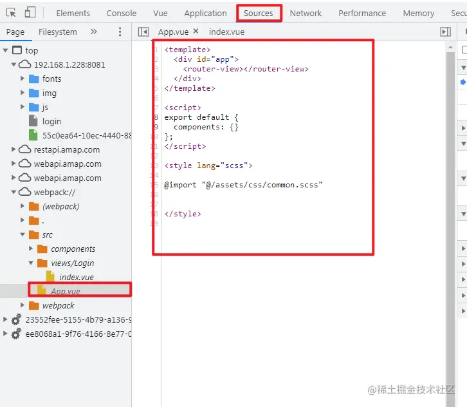Click the js folder icon
Image resolution: width=467 pixels, height=407 pixels.
click(34, 107)
